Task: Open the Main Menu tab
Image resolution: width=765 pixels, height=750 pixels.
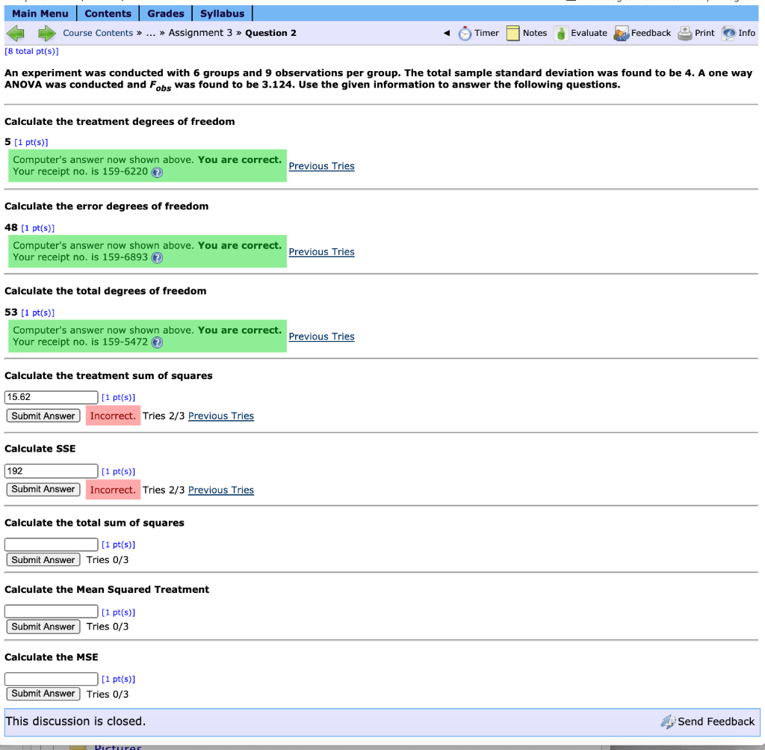Action: [40, 13]
